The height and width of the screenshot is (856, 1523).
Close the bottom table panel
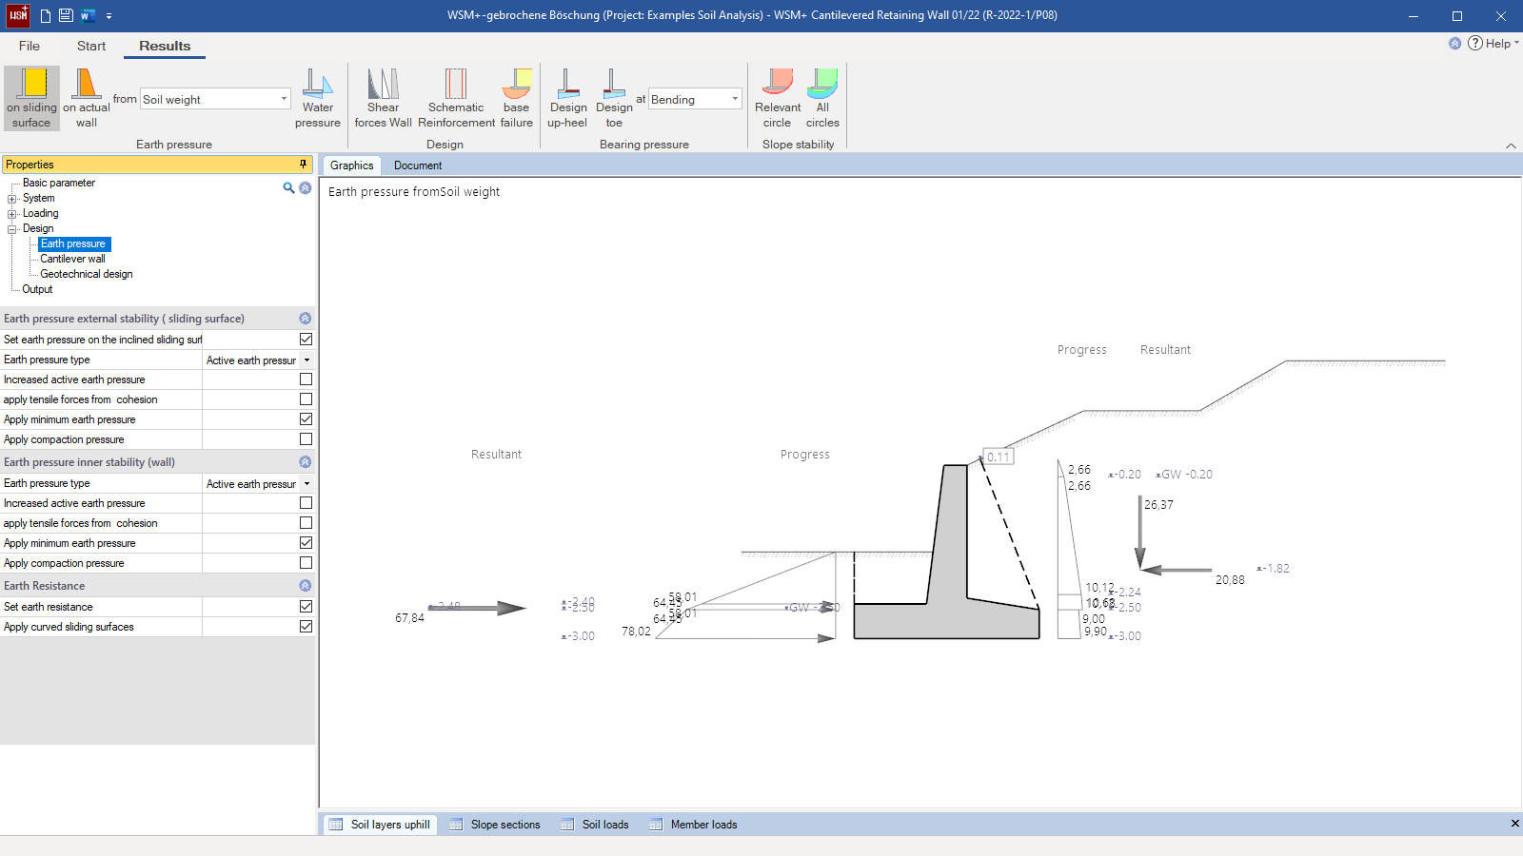point(1514,824)
